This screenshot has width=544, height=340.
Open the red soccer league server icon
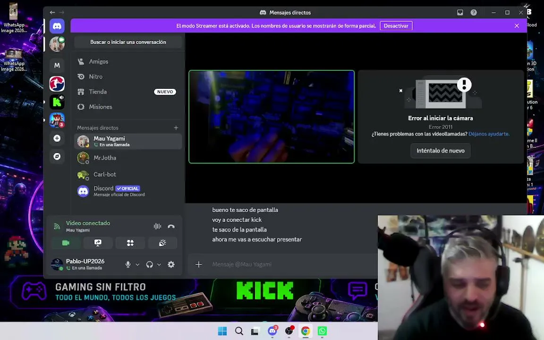[x=57, y=84]
